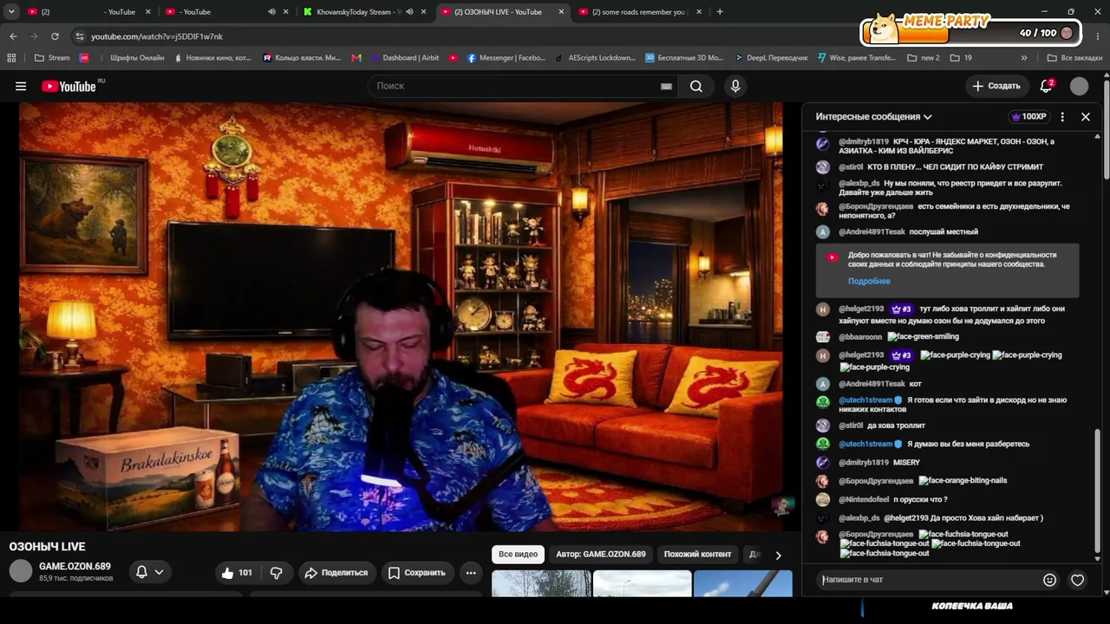Start voice search with microphone icon
Image resolution: width=1110 pixels, height=624 pixels.
pyautogui.click(x=735, y=86)
